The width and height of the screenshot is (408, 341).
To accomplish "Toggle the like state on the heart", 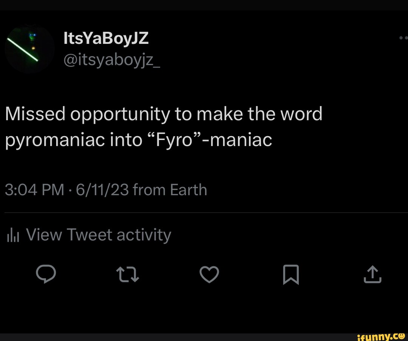I will pyautogui.click(x=210, y=275).
